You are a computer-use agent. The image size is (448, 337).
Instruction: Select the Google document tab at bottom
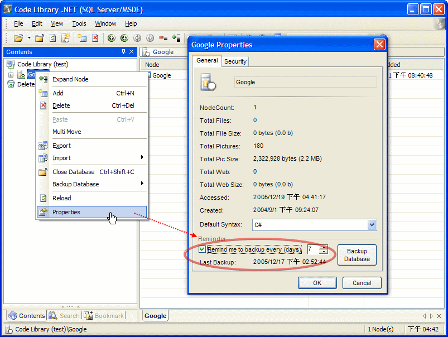coord(155,316)
